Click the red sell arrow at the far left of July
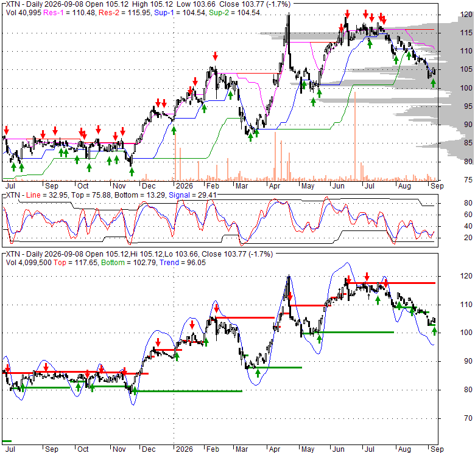 coord(6,130)
